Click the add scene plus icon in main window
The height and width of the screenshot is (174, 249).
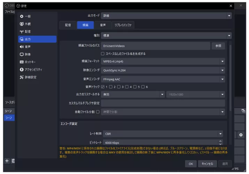7,161
